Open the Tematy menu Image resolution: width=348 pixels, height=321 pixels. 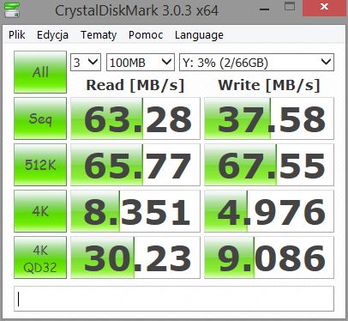coord(99,35)
